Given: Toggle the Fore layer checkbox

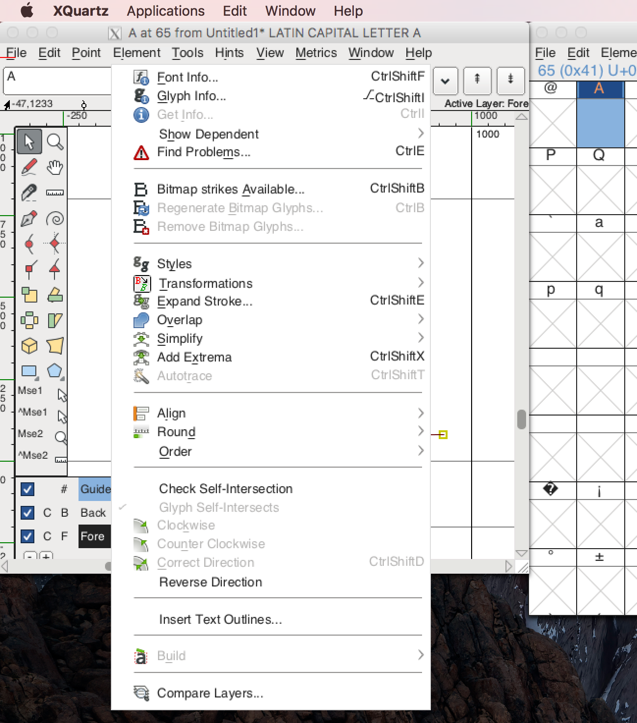Looking at the screenshot, I should 27,536.
